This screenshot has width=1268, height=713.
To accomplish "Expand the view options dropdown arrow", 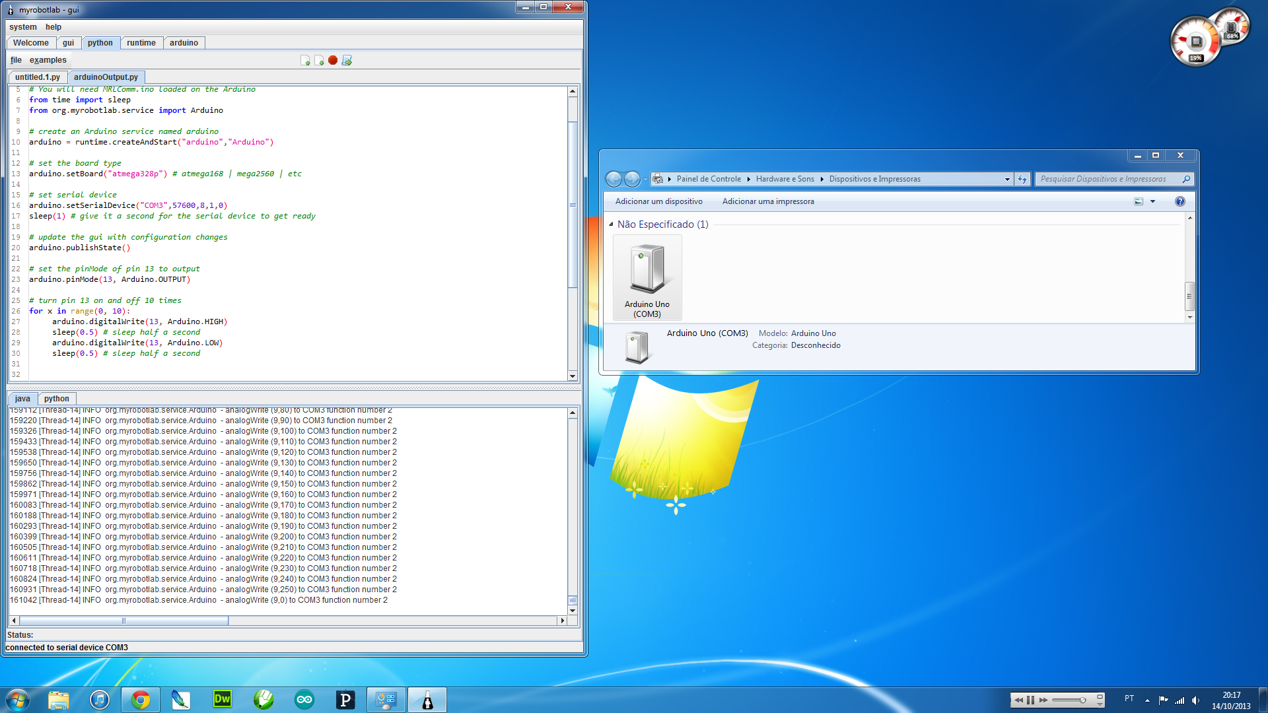I will click(x=1152, y=201).
